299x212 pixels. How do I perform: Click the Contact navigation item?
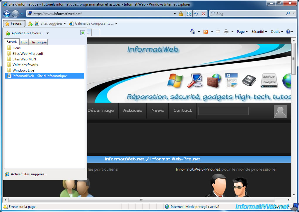click(x=182, y=110)
